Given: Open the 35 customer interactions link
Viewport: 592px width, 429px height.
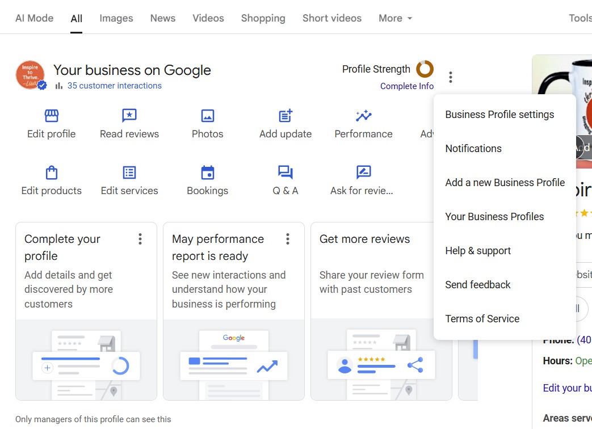Looking at the screenshot, I should pos(115,86).
